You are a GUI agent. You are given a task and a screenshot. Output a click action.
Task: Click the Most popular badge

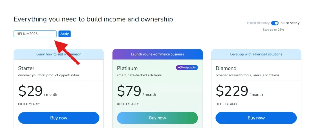(187, 67)
